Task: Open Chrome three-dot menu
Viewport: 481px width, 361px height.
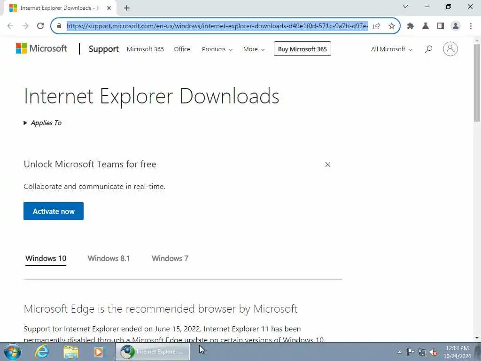Action: pos(471,26)
